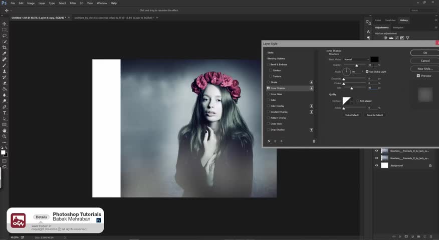Delete the effect with the Layer Style trash icon
The width and height of the screenshot is (439, 240).
(314, 141)
